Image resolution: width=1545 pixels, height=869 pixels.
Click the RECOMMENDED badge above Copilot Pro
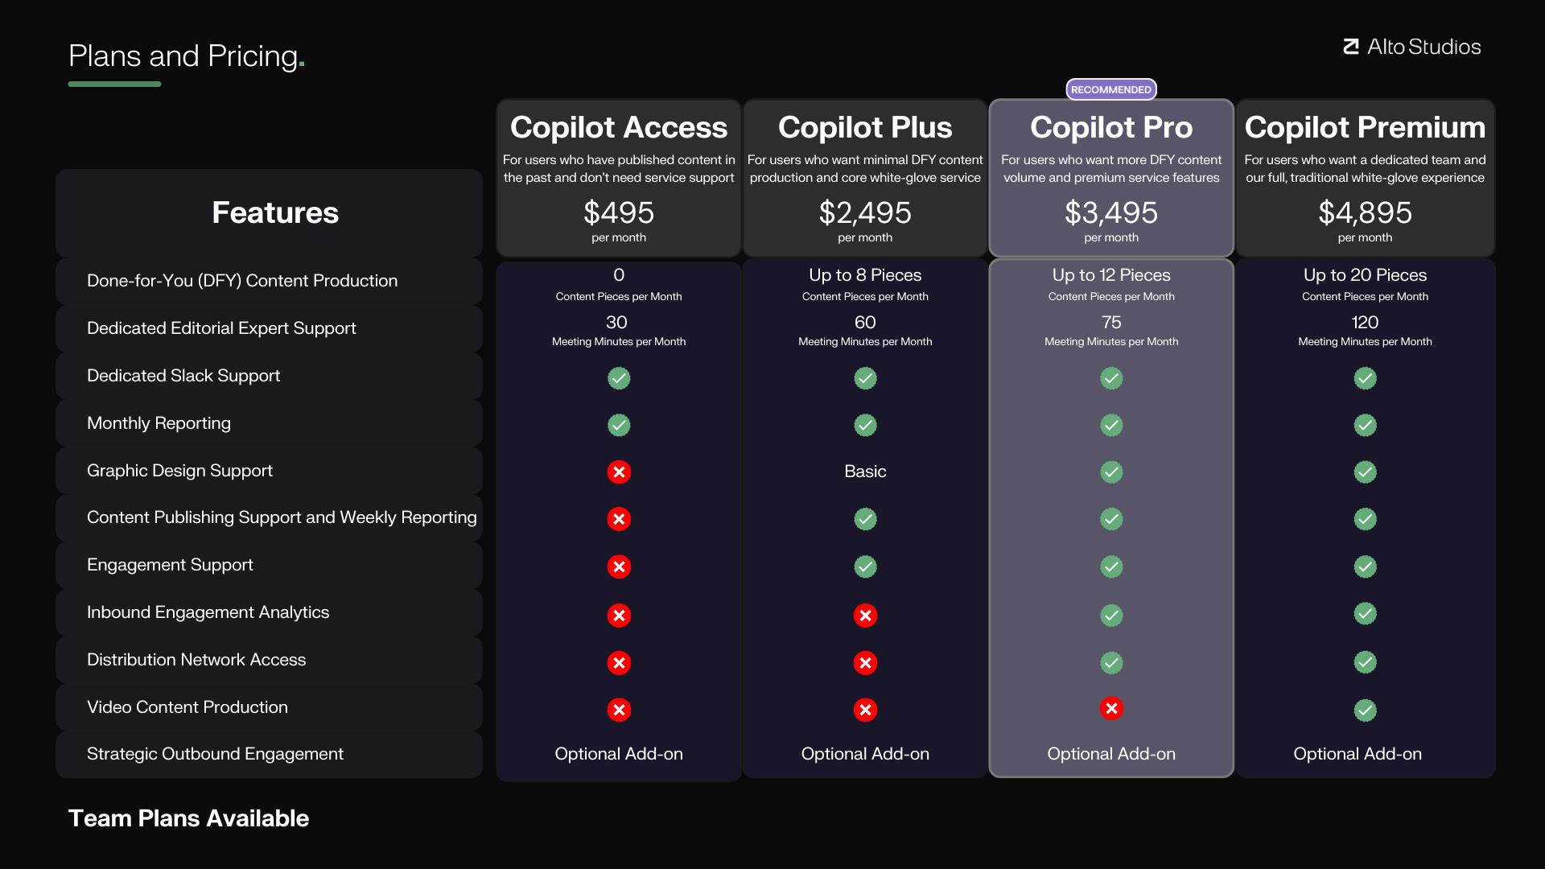tap(1110, 89)
